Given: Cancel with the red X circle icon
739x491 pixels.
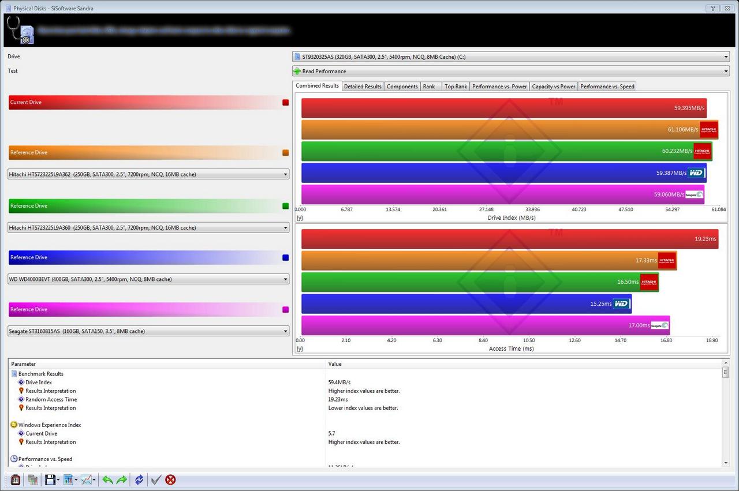Looking at the screenshot, I should [x=170, y=479].
